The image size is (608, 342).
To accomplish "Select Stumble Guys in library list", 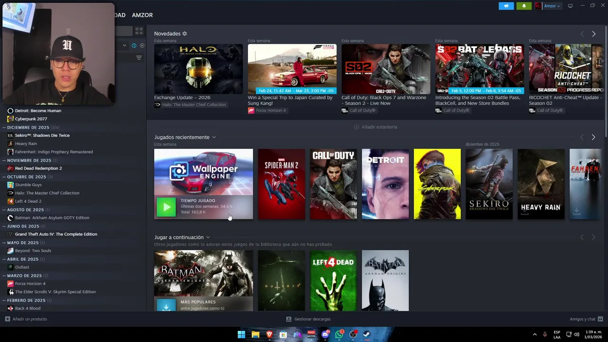I will [x=28, y=185].
